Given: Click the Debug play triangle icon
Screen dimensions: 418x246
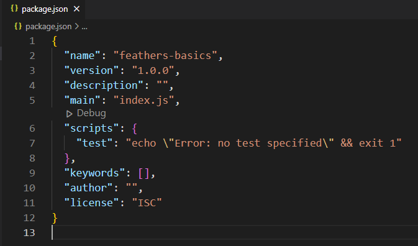Looking at the screenshot, I should (70, 114).
